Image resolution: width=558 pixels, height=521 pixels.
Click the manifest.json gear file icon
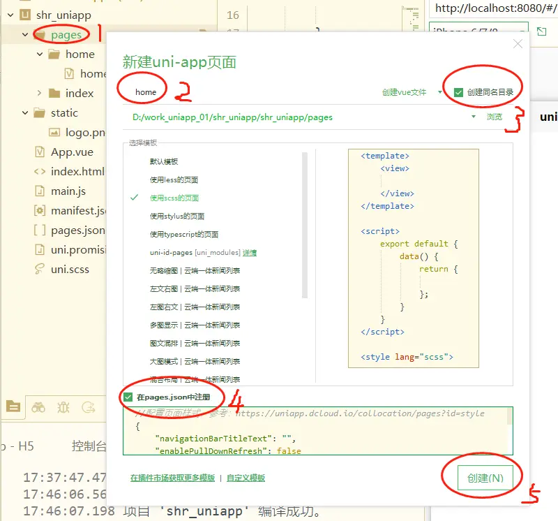click(x=40, y=211)
